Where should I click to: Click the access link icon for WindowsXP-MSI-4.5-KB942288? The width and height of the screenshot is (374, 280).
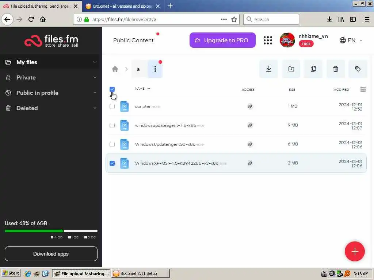(250, 163)
